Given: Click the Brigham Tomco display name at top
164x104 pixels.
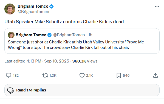Looking at the screenshot, I should pos(33,6).
